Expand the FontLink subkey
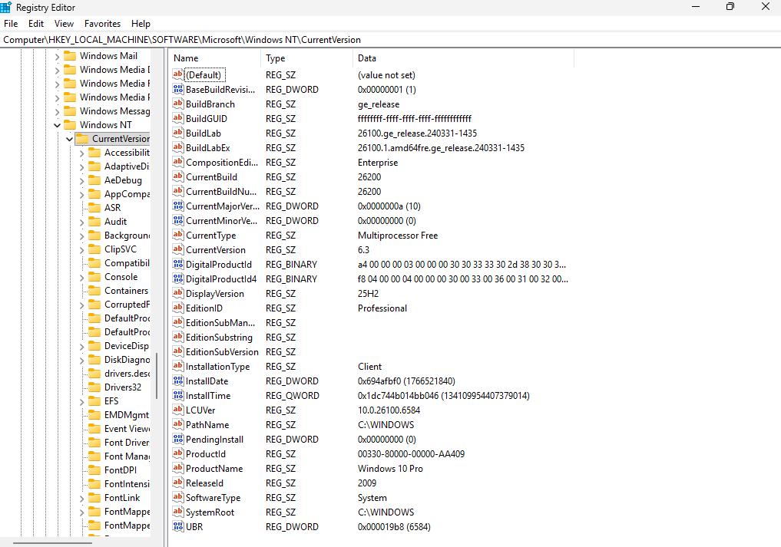781x547 pixels. [x=82, y=498]
